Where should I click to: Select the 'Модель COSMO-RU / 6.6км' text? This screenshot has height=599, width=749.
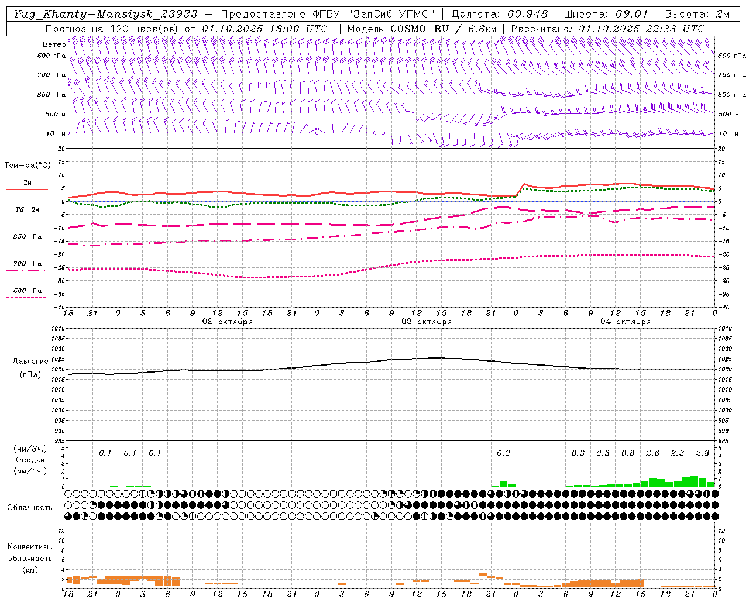coord(421,29)
